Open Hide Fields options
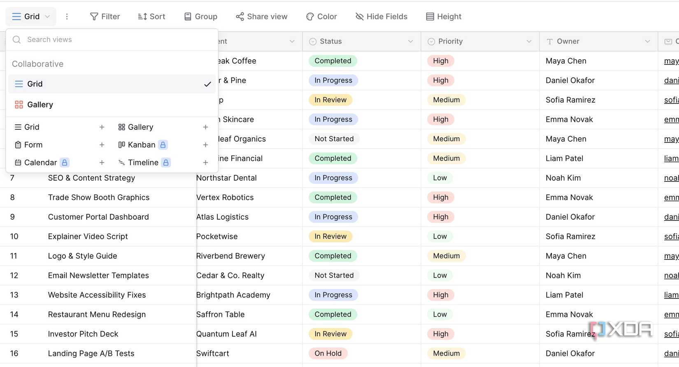 381,16
